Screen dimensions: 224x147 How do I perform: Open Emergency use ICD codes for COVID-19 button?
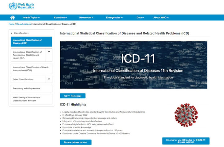(x=186, y=141)
